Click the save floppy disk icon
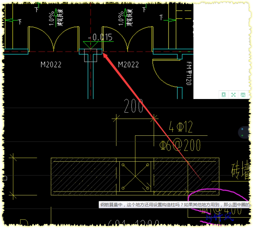Image resolution: width=253 pixels, height=228 pixels. pyautogui.click(x=243, y=95)
